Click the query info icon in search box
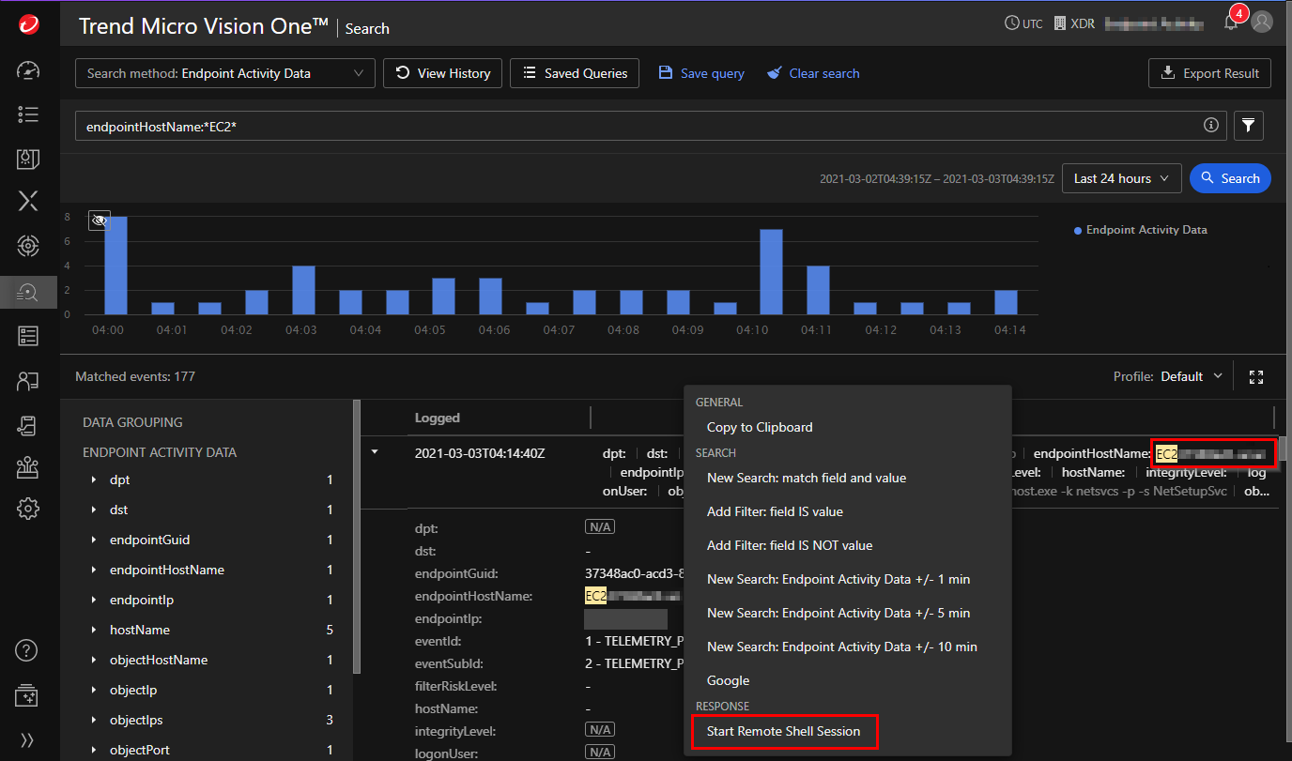This screenshot has width=1292, height=761. point(1211,125)
